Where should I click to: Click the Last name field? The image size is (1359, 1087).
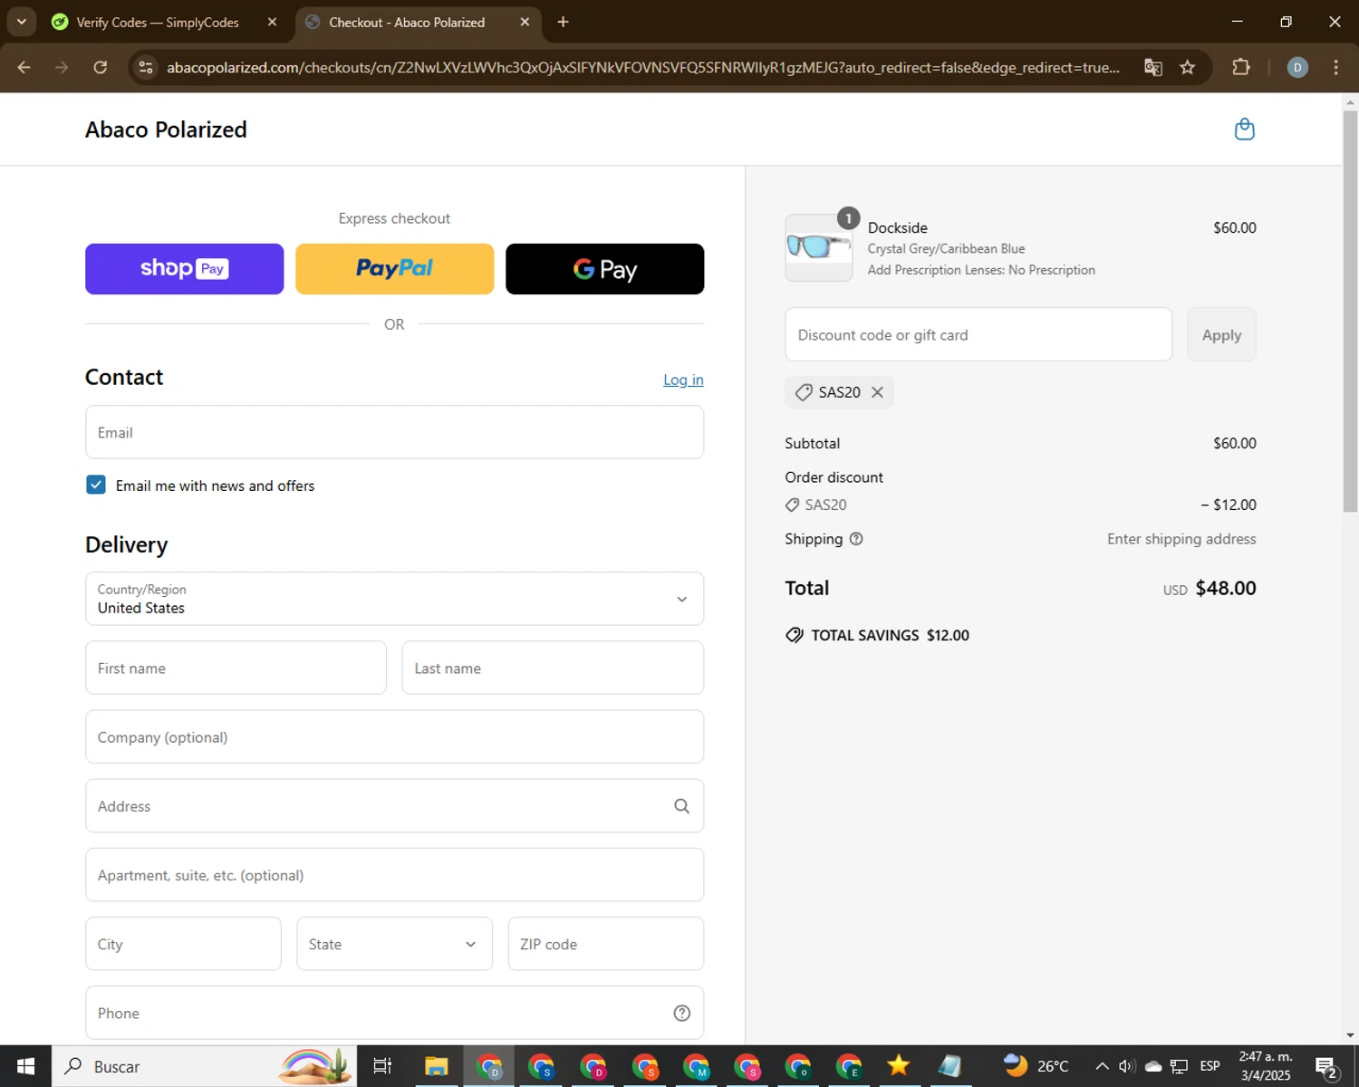tap(553, 668)
